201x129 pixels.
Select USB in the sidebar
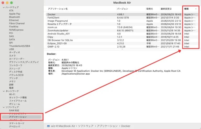pyautogui.click(x=12, y=49)
